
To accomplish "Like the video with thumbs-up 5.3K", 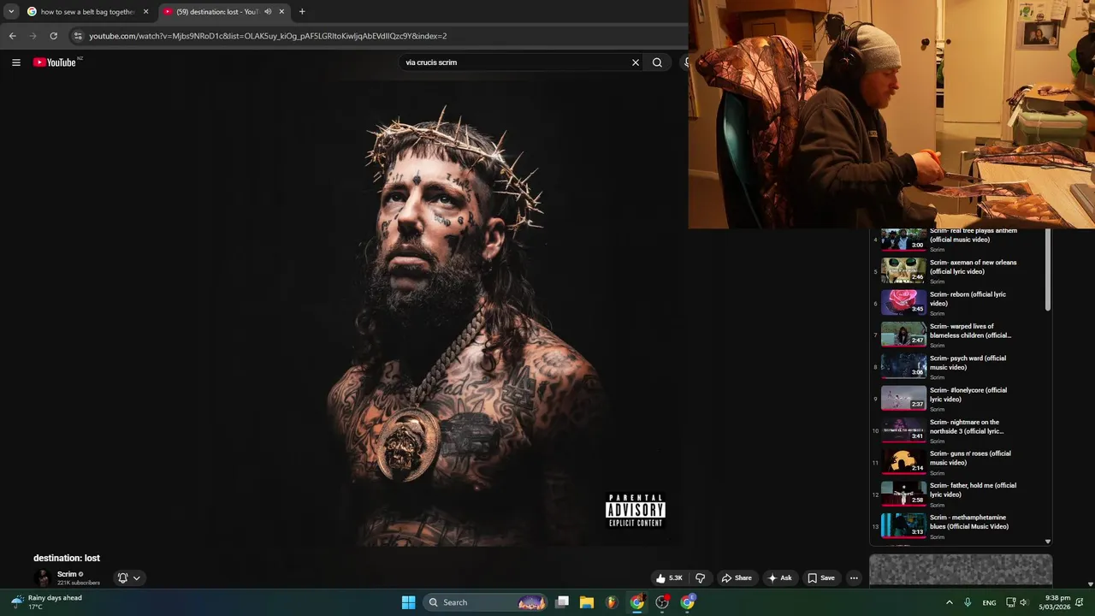I will (x=669, y=578).
